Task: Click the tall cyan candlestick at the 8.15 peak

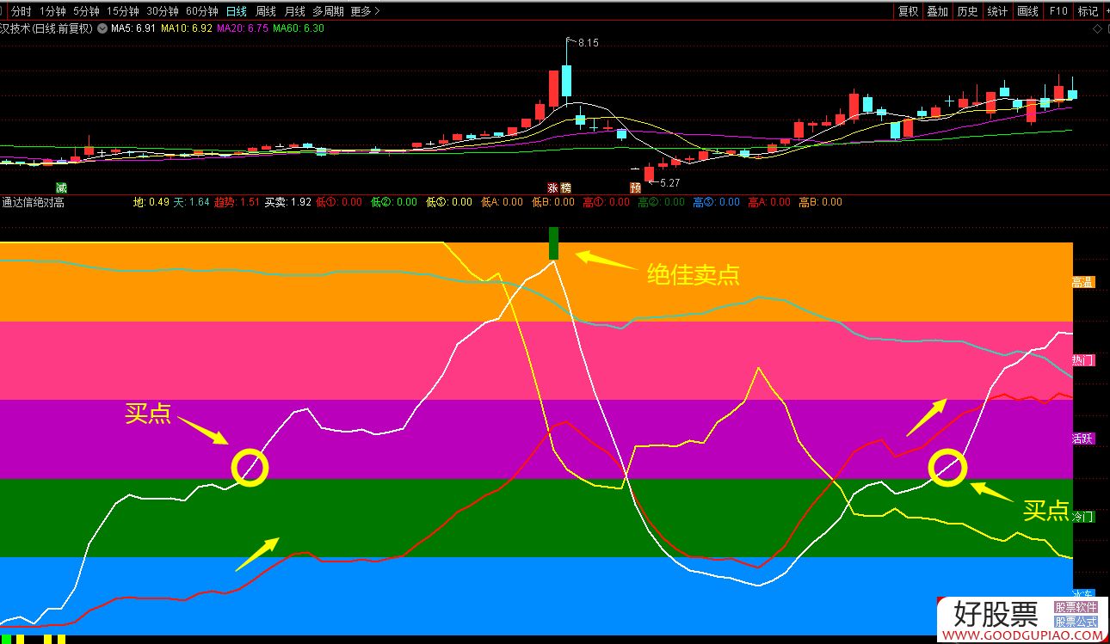Action: pos(567,79)
